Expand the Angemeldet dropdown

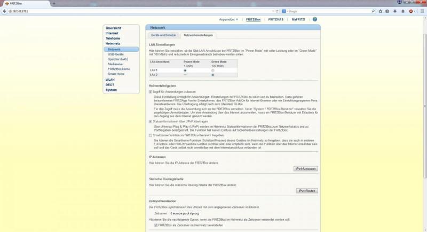coord(229,19)
